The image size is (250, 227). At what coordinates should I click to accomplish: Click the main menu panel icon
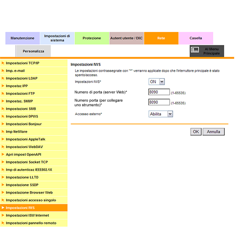(x=195, y=50)
